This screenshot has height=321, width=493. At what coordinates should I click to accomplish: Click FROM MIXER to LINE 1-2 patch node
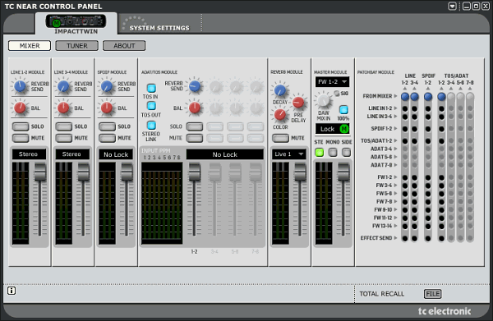click(x=405, y=96)
